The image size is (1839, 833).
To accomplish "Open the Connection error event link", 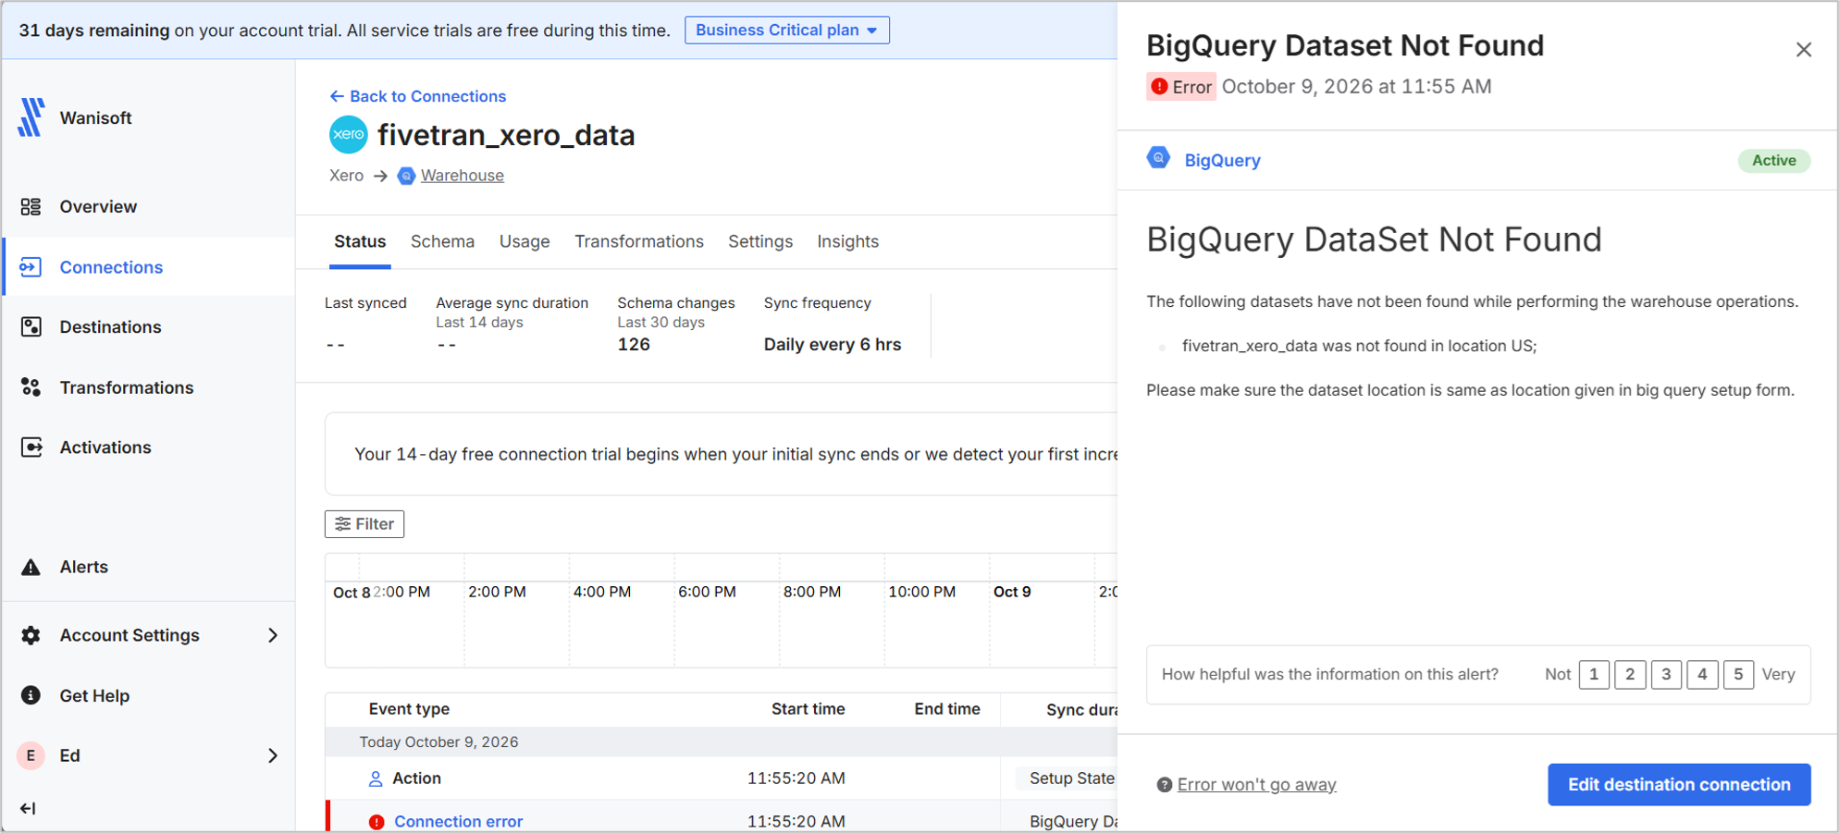I will point(459,822).
